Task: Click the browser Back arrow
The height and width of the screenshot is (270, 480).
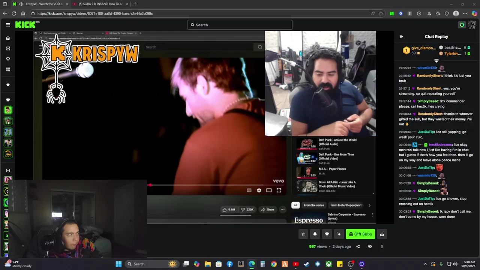Action: (x=5, y=13)
